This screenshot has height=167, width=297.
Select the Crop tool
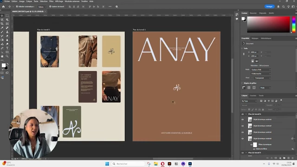pos(2,24)
